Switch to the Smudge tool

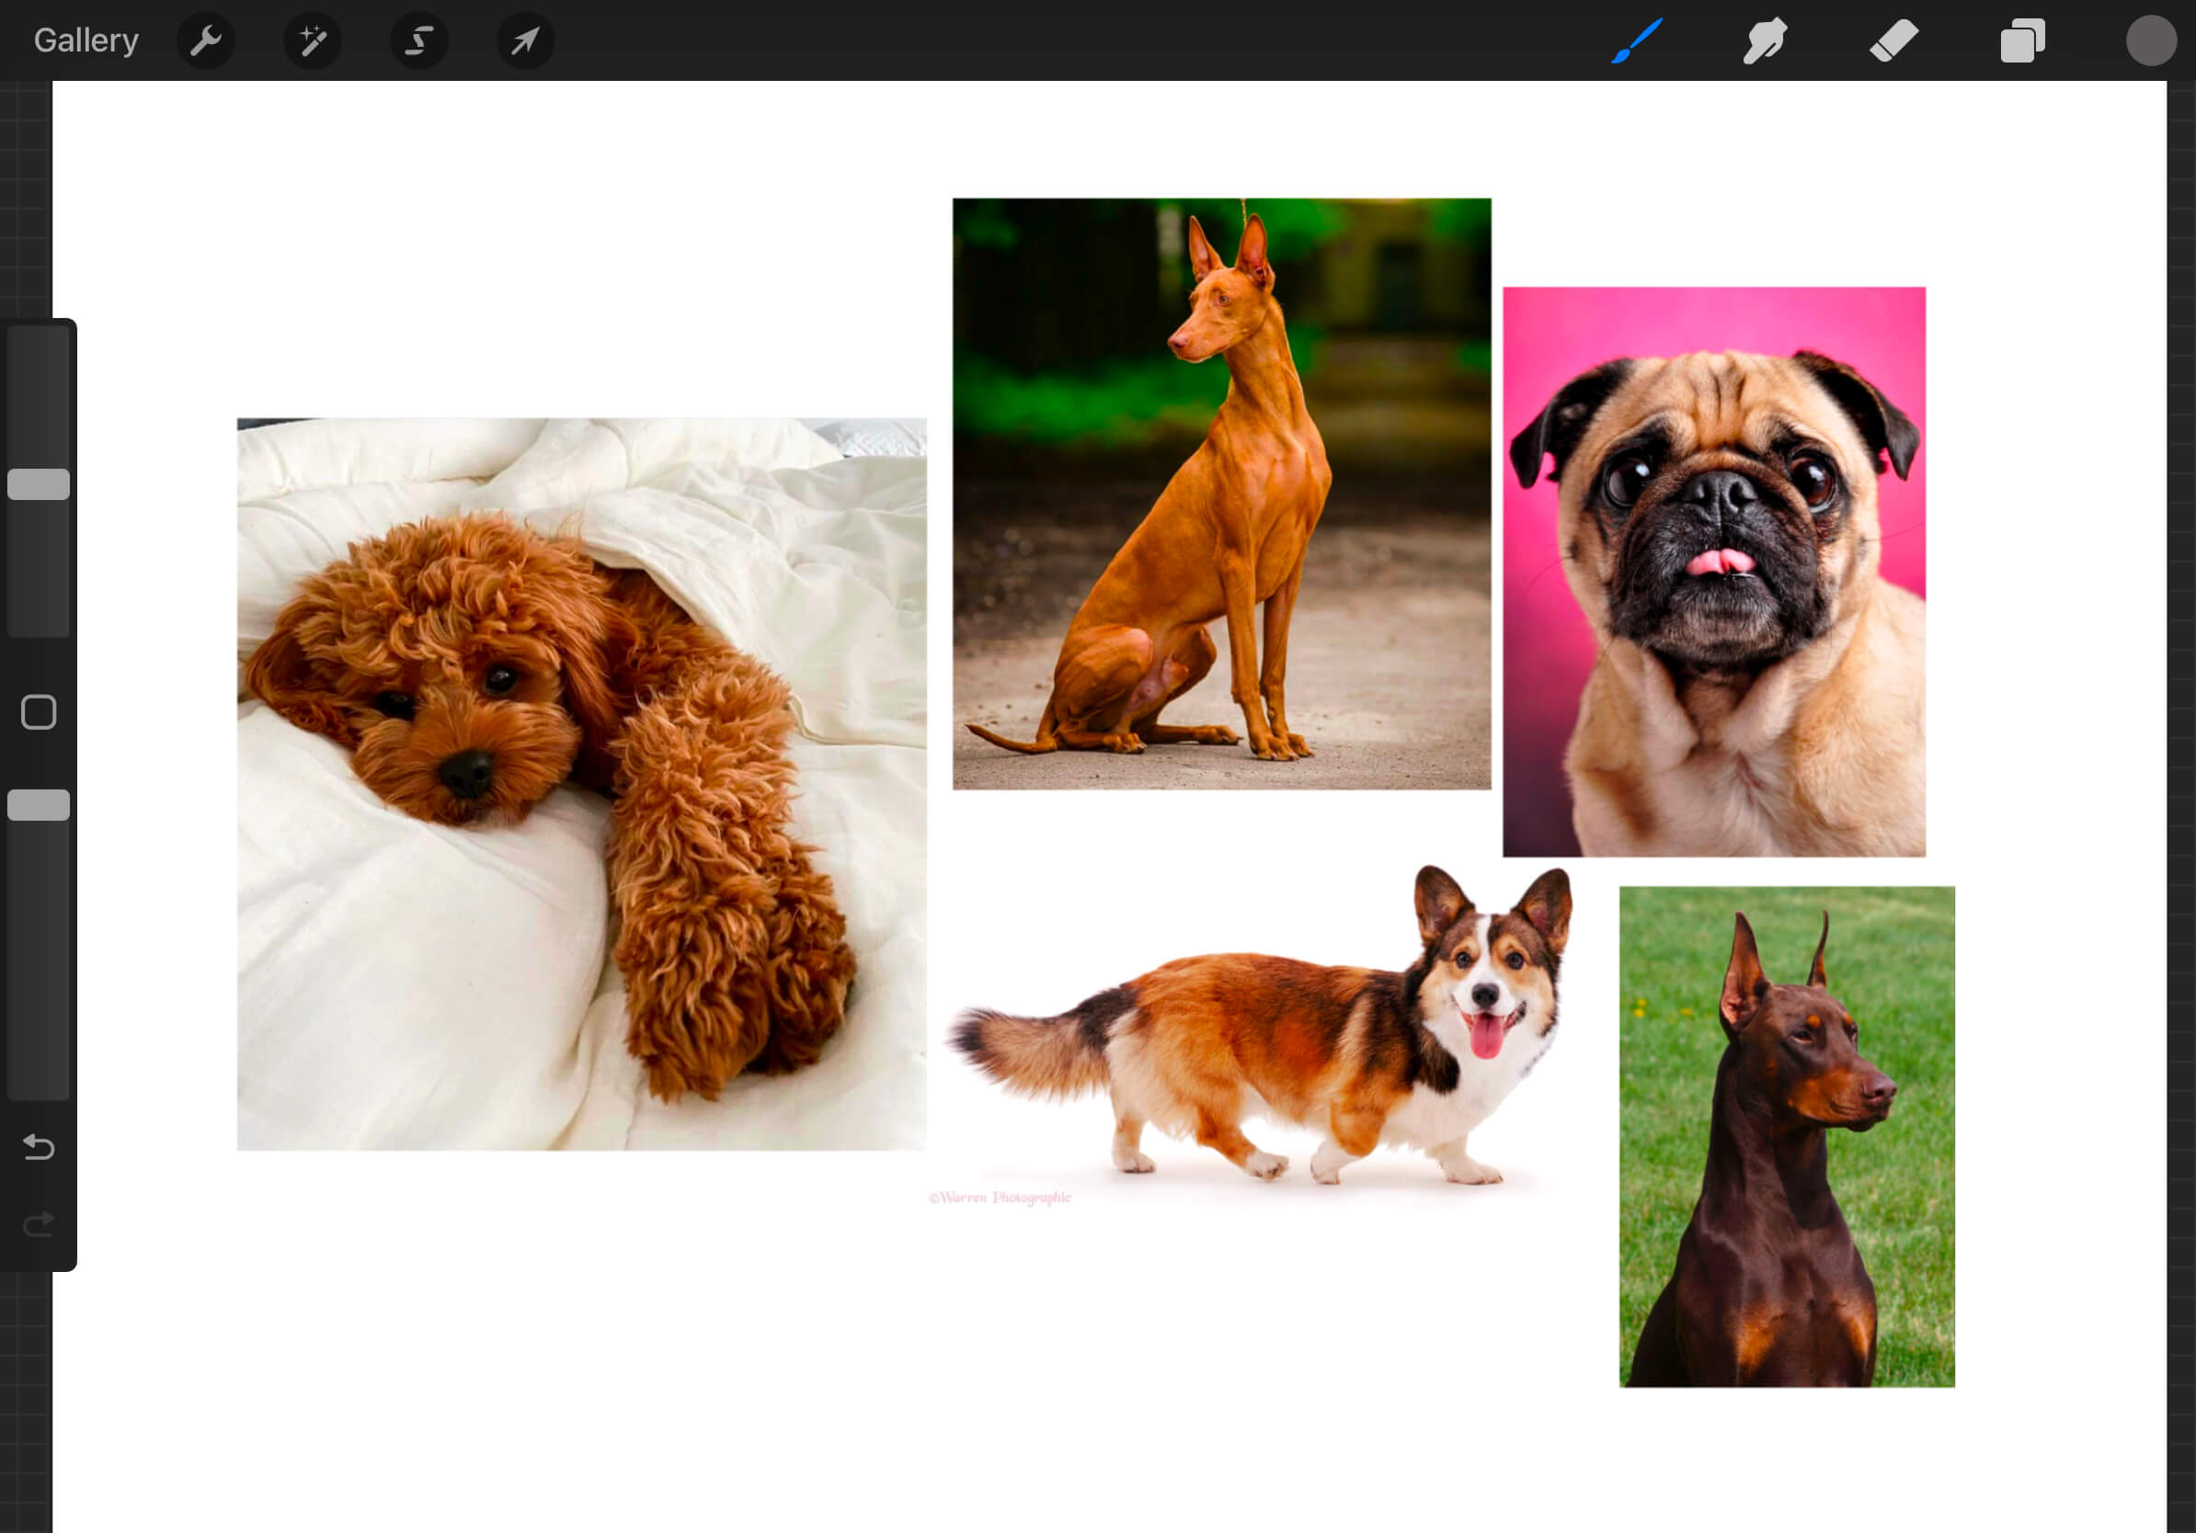coord(1765,40)
